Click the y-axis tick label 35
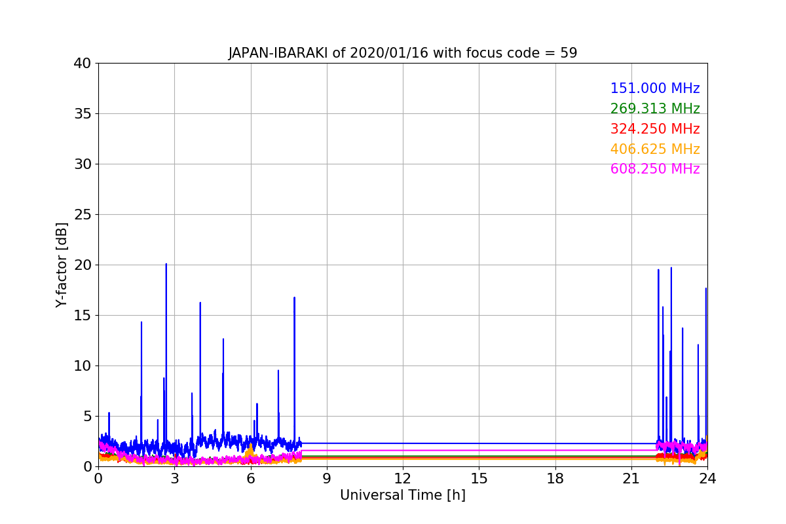786x524 pixels. [83, 114]
